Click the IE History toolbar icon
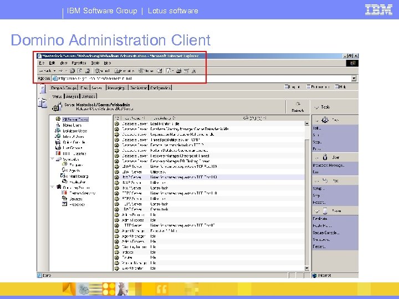 pos(159,71)
